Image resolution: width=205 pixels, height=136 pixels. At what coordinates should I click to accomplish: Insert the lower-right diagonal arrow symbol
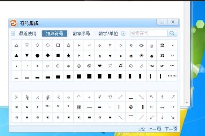point(173,117)
